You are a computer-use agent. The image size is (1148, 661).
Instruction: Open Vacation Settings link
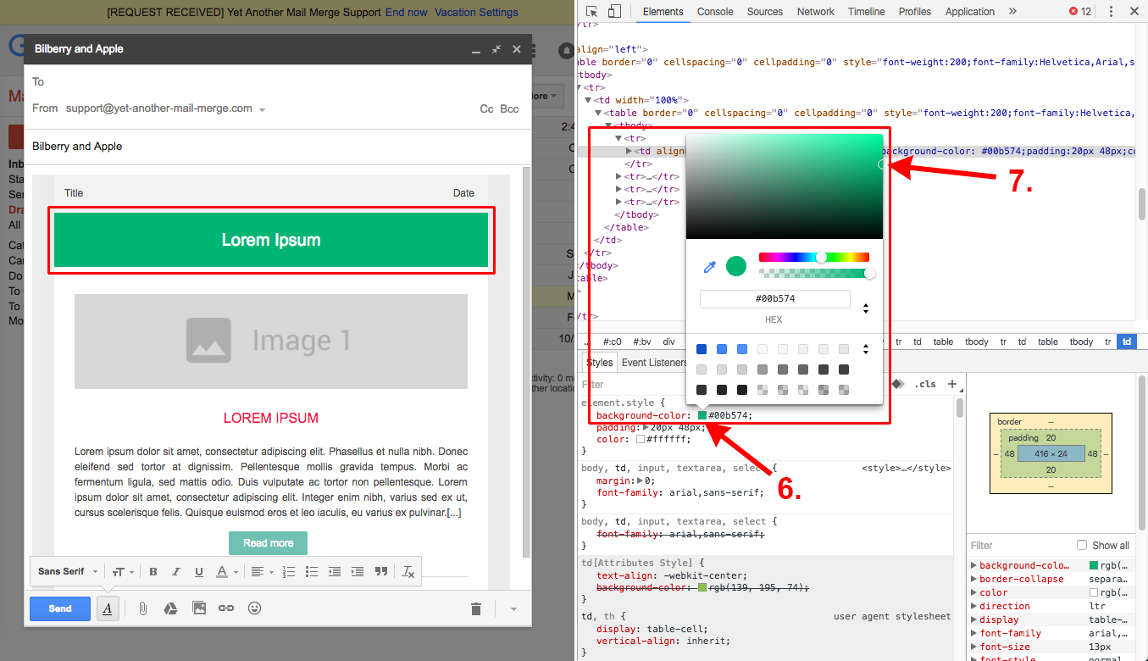pos(476,12)
